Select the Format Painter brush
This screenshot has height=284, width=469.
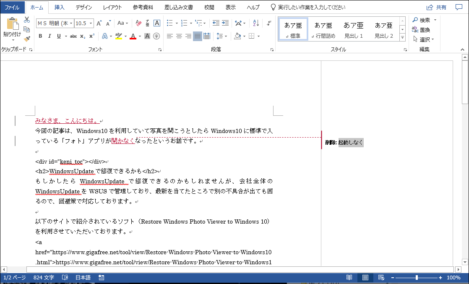click(27, 39)
